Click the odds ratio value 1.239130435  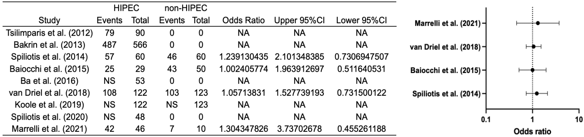coord(243,57)
